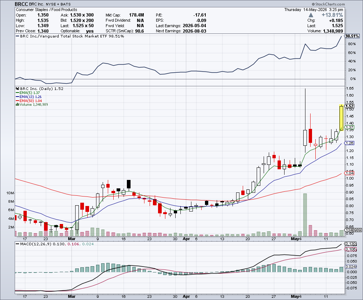Click the SCTR (SmlCap) score 90.6
The width and height of the screenshot is (363, 300).
[139, 31]
